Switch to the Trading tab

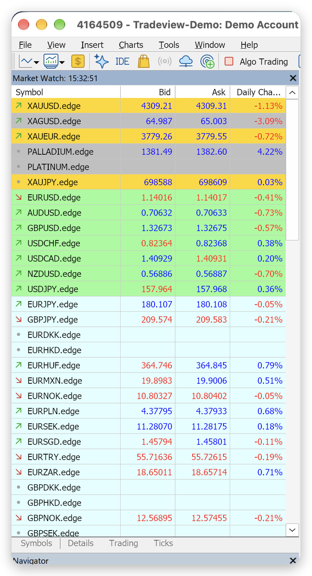coord(124,543)
